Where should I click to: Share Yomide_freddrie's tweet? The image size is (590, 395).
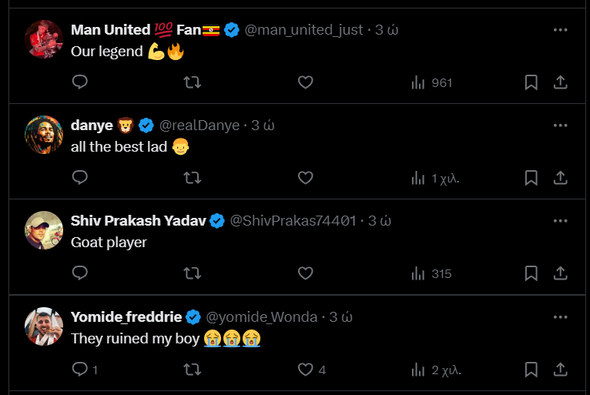click(x=560, y=370)
